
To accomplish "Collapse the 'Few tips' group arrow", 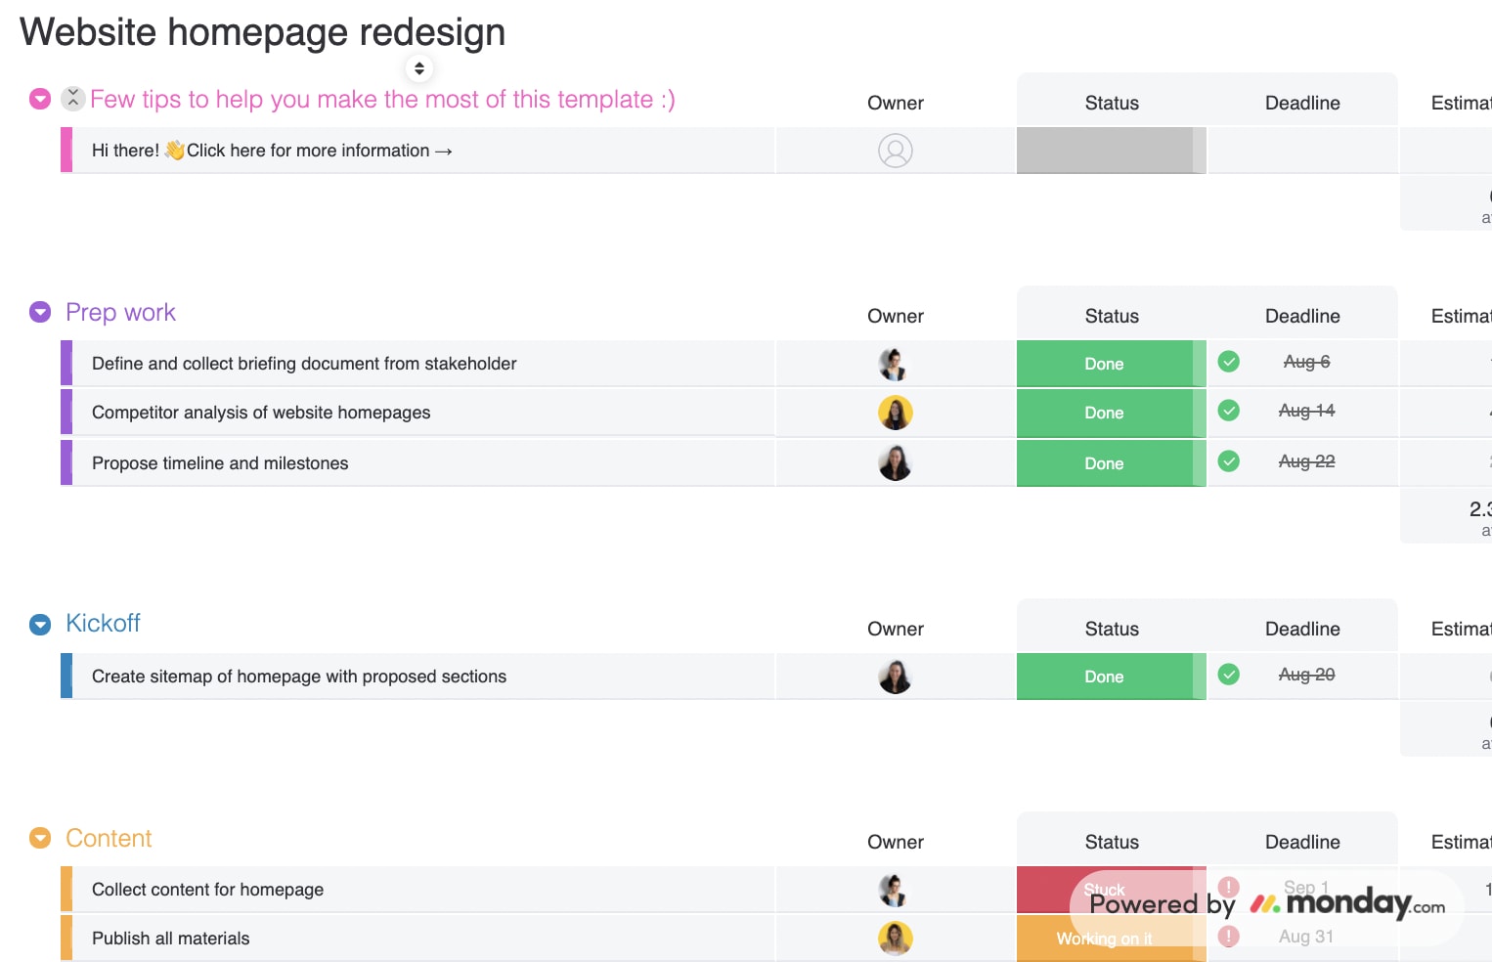I will coord(40,99).
